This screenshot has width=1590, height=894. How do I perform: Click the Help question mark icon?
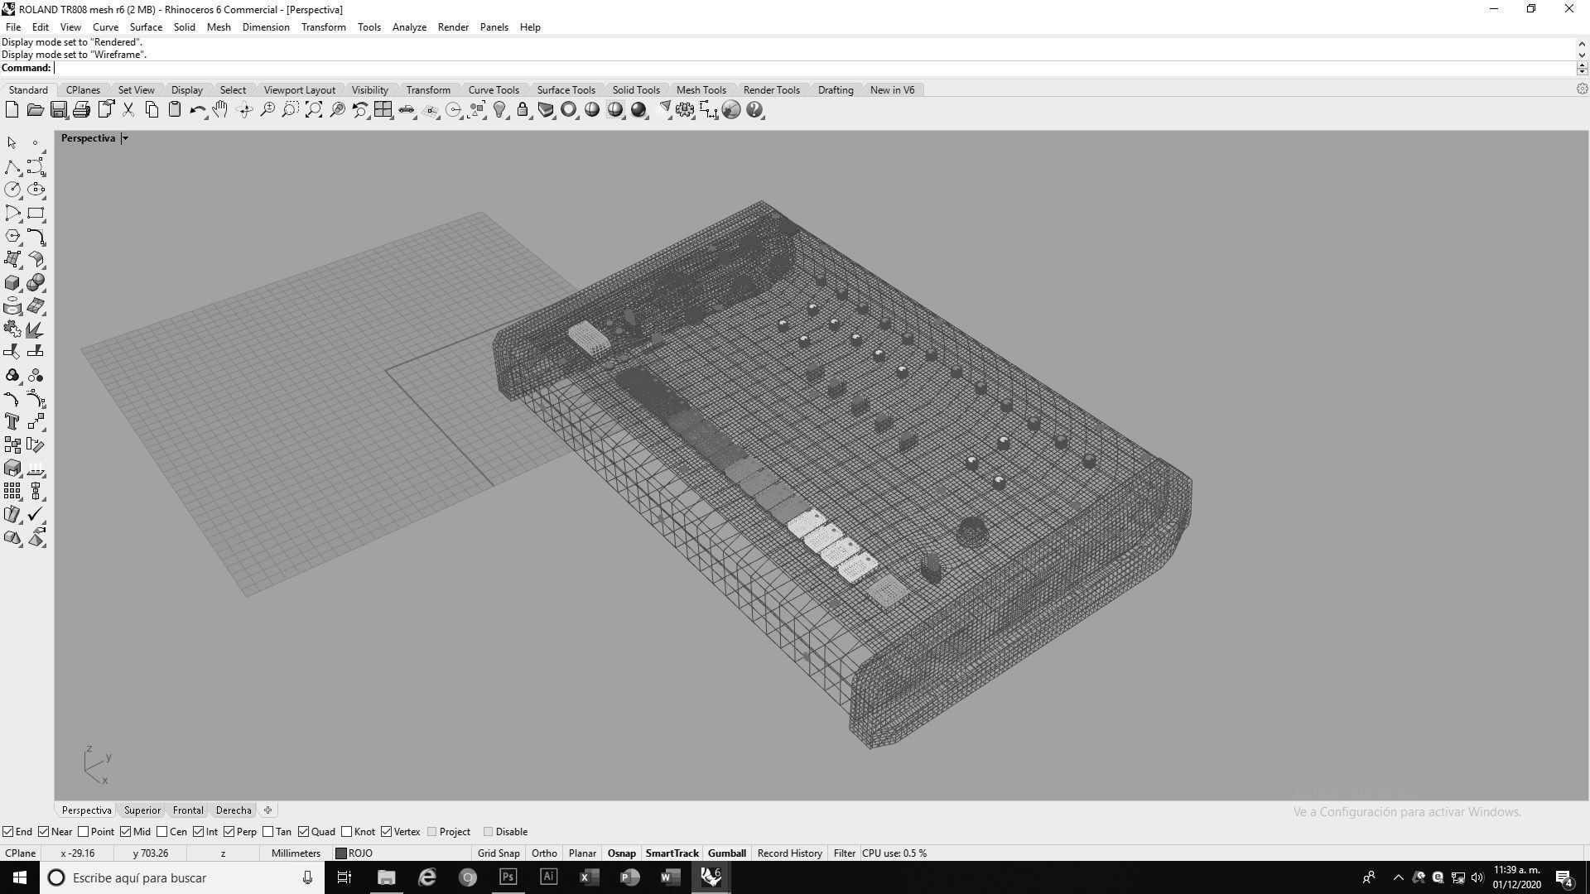[754, 110]
